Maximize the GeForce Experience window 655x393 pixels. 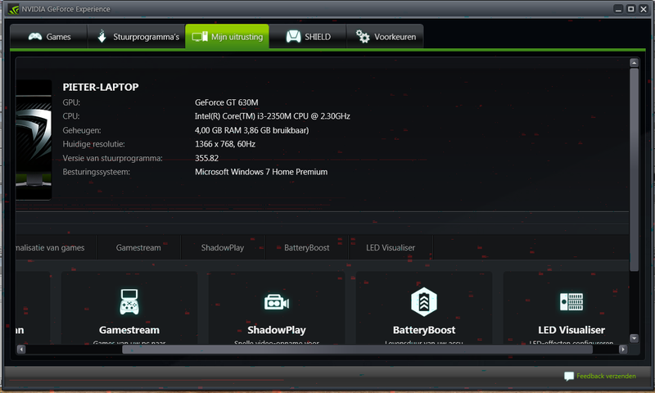tap(631, 9)
